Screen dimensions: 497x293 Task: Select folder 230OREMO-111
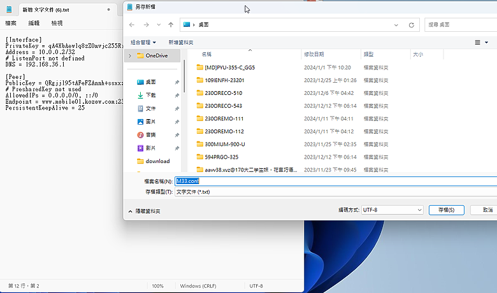point(224,118)
